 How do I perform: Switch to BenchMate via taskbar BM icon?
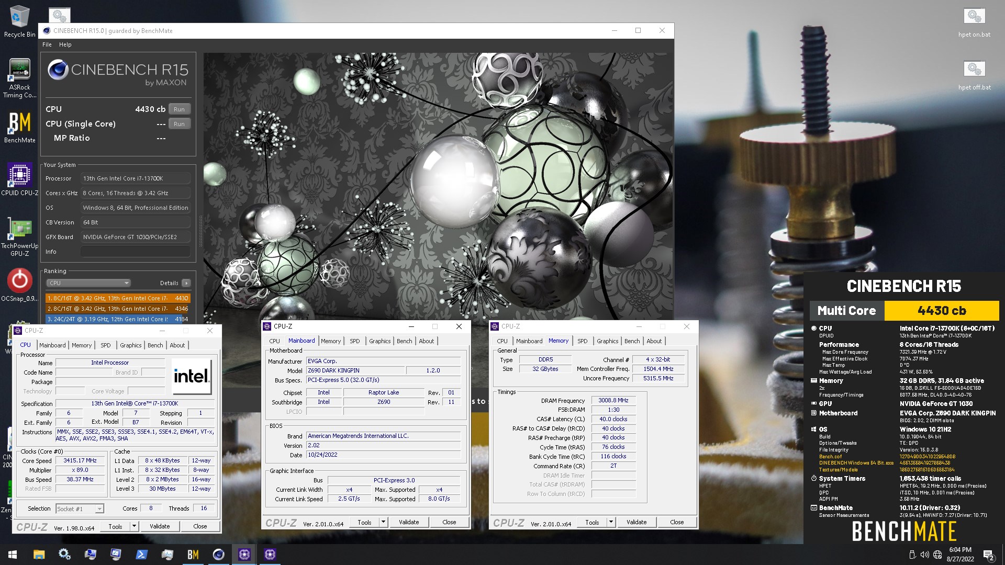point(193,555)
